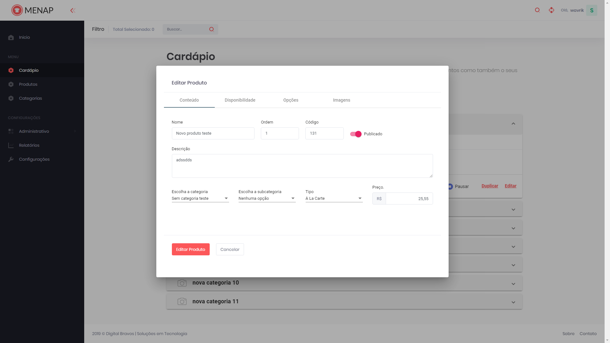Screen dimensions: 610x343
Task: Open Inicio in the sidebar
Action: (42, 37)
